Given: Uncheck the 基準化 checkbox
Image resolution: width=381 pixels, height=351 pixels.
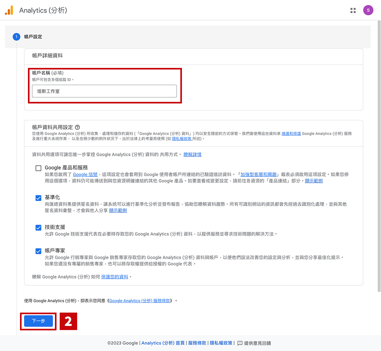Looking at the screenshot, I should (38, 198).
